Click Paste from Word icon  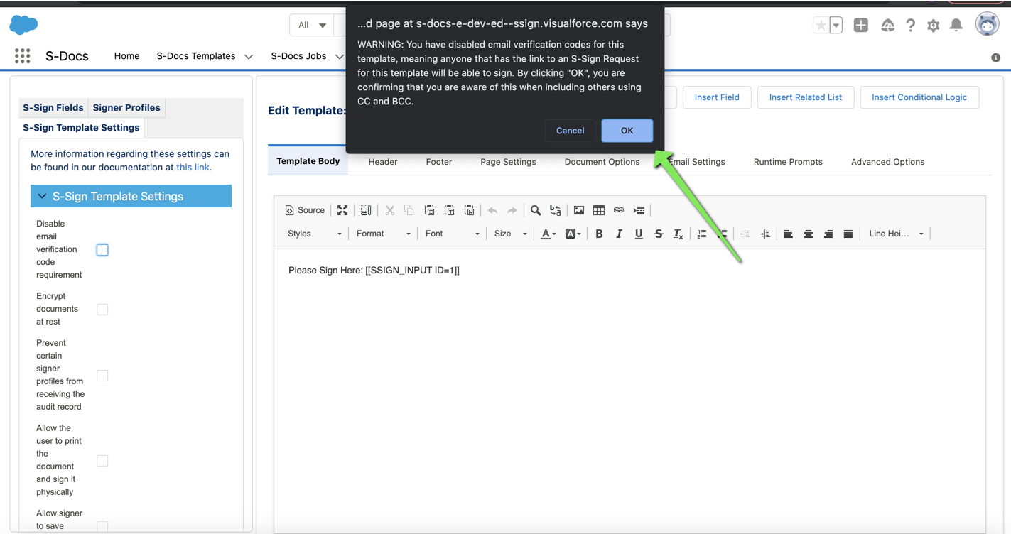click(x=469, y=210)
